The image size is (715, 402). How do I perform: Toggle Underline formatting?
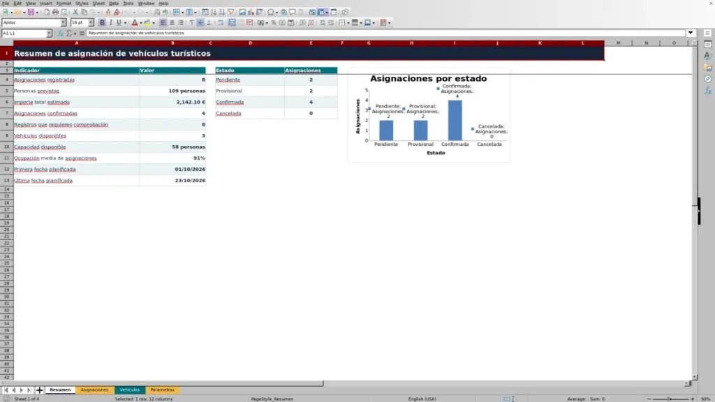tap(119, 22)
